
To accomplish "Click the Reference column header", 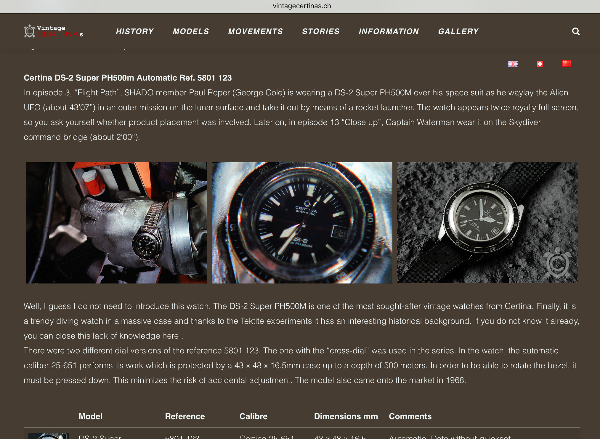I will 185,416.
